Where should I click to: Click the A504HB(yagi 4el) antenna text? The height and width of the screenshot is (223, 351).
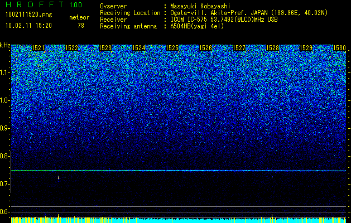(197, 26)
